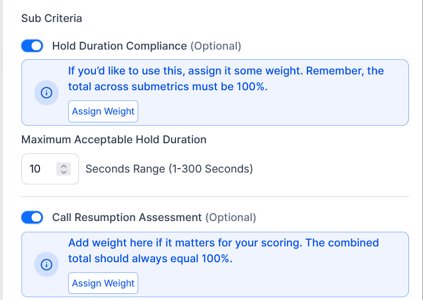Click the Hold Duration Compliance label
Screen dimensions: 423x300
[119, 46]
